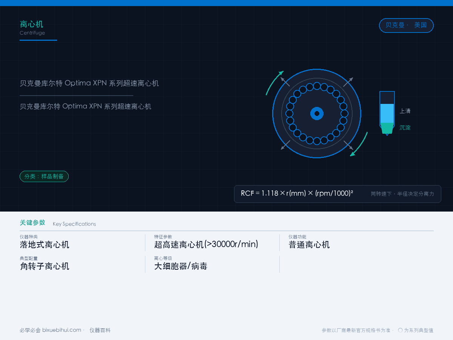
Task: Click the rotor center hub in diagram
Action: 317,113
